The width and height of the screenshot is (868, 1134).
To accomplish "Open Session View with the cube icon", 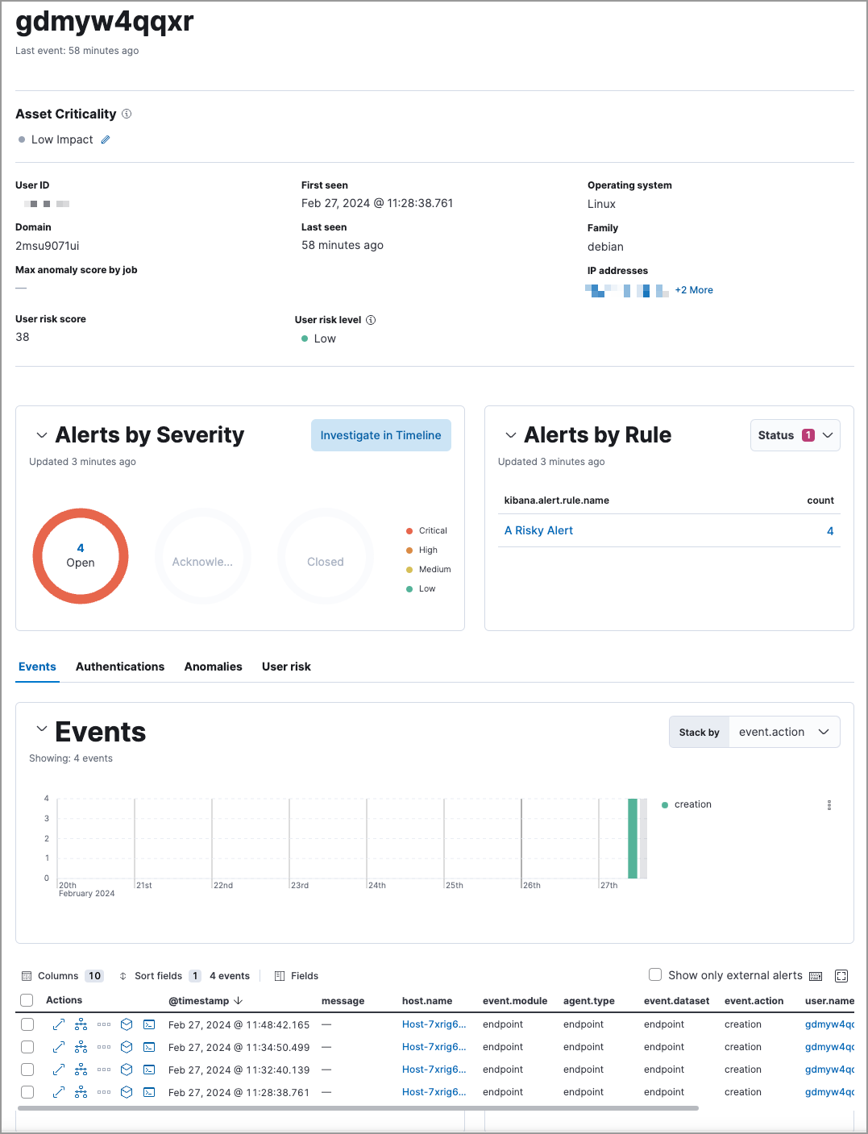I will [x=127, y=1024].
